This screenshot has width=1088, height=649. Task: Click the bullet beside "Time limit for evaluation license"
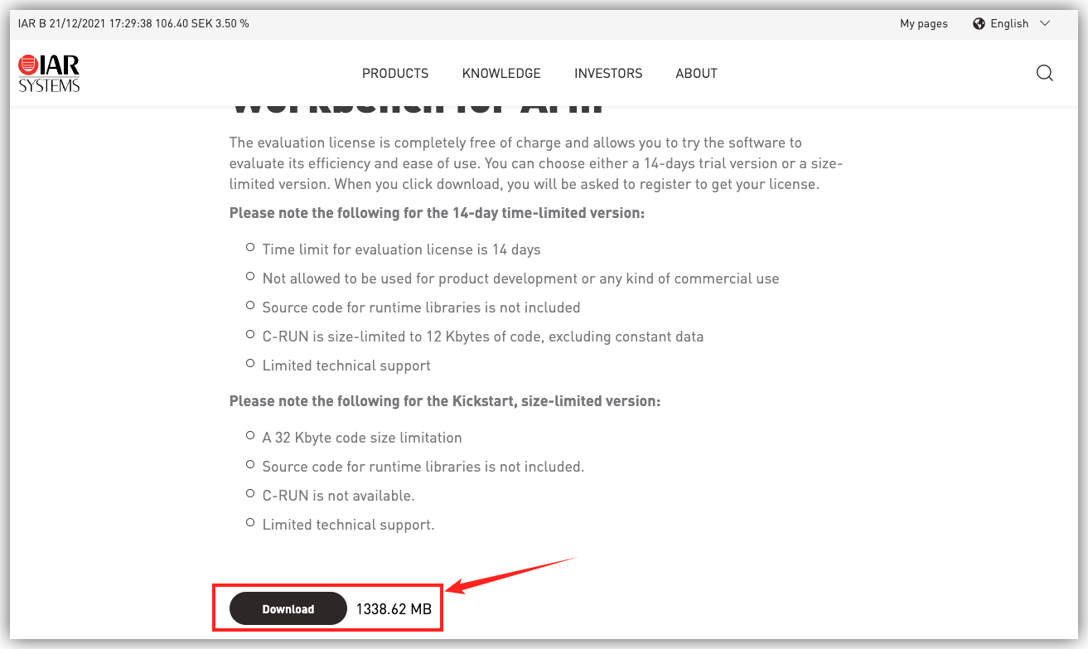[x=250, y=248]
